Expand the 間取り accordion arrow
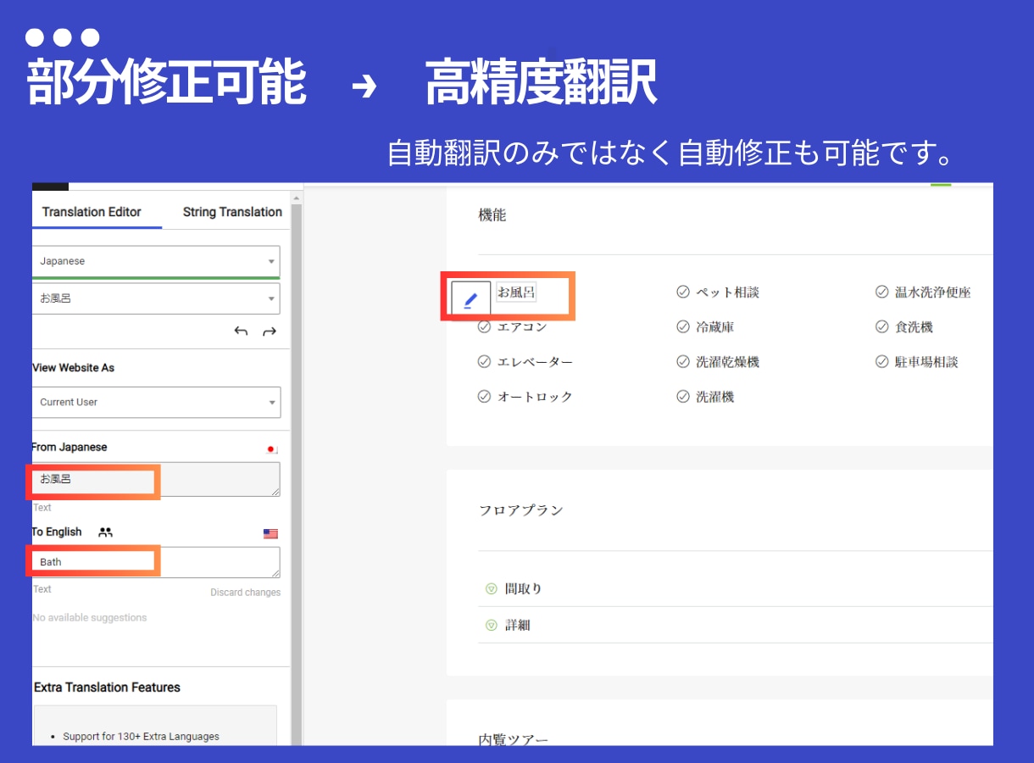The height and width of the screenshot is (763, 1034). [491, 588]
